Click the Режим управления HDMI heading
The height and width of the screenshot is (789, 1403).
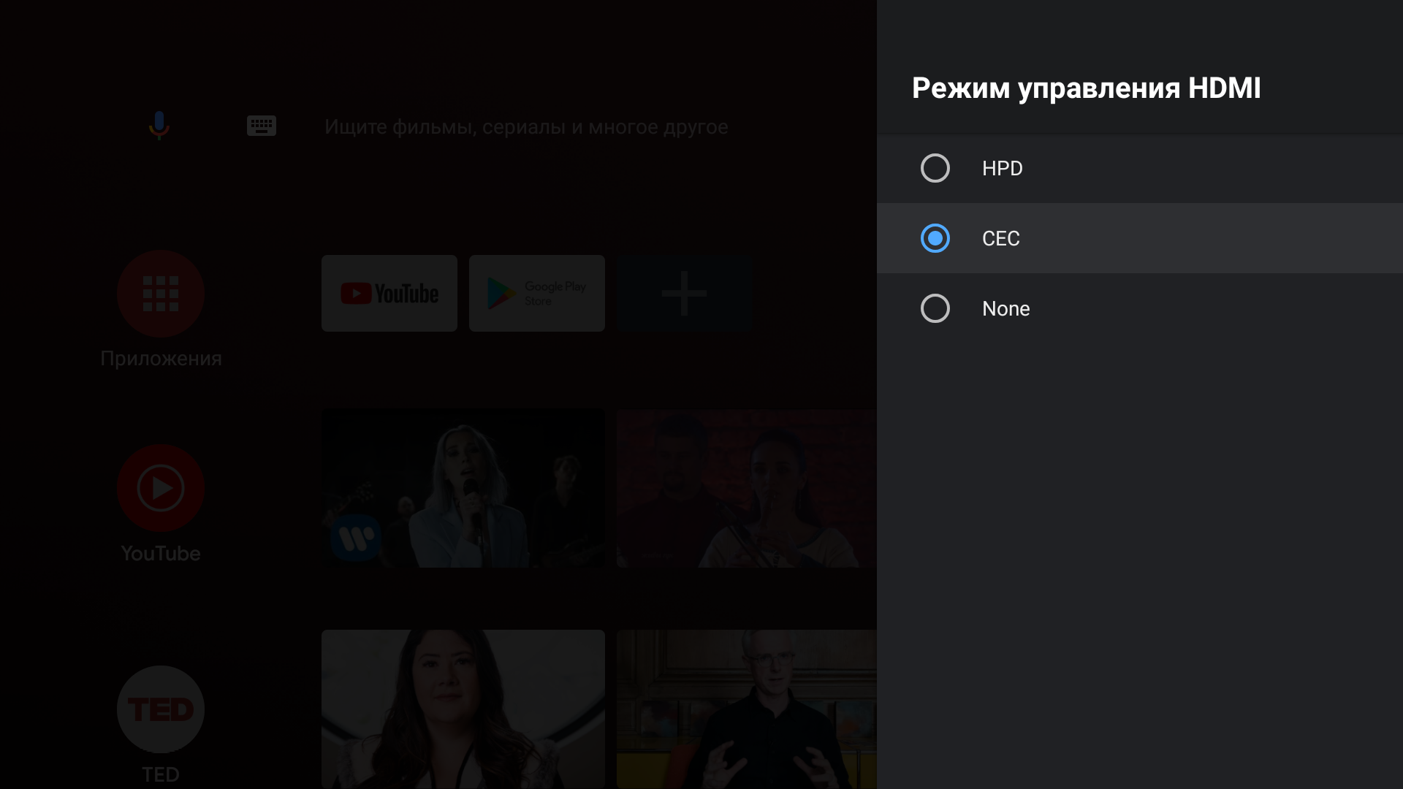tap(1087, 88)
